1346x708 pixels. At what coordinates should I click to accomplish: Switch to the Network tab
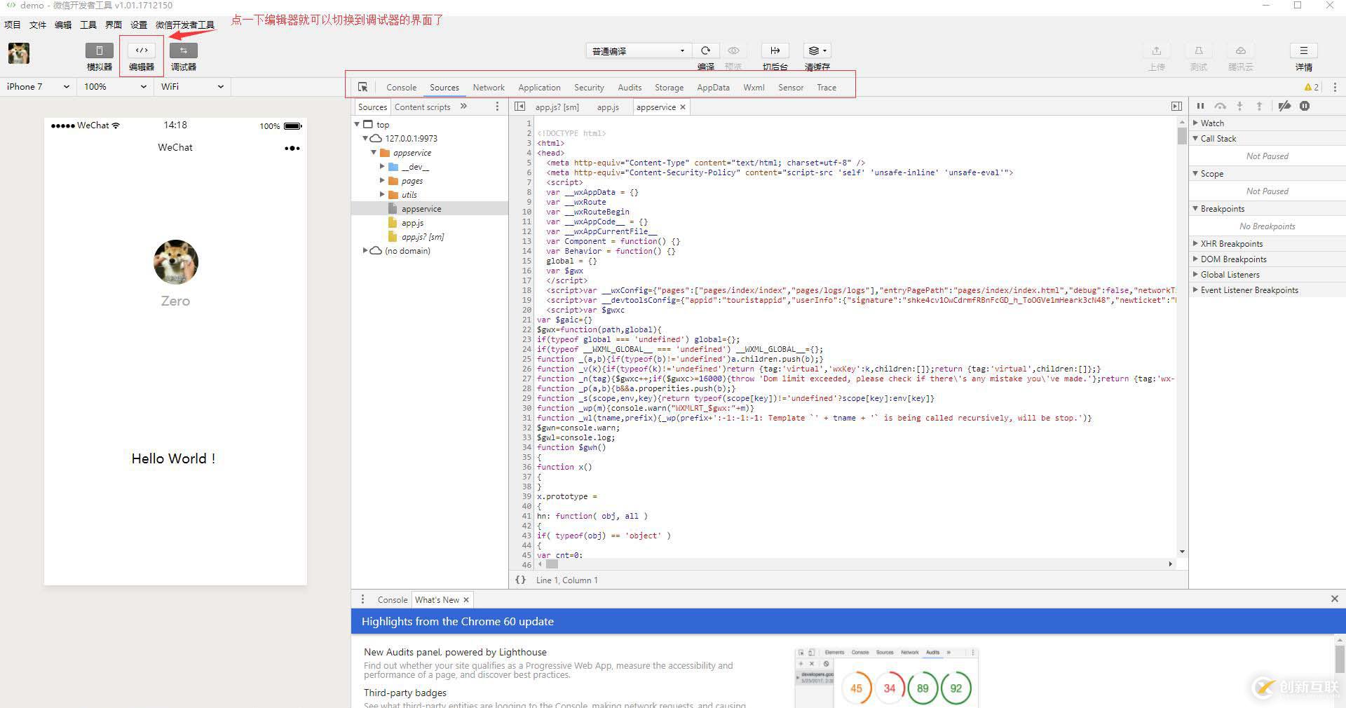(x=489, y=88)
